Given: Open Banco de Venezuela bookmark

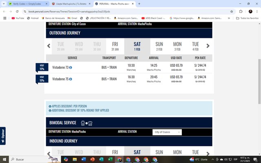Looking at the screenshot, I should [53, 18].
